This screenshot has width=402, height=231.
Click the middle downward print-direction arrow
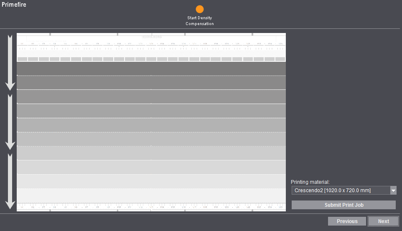pos(10,122)
